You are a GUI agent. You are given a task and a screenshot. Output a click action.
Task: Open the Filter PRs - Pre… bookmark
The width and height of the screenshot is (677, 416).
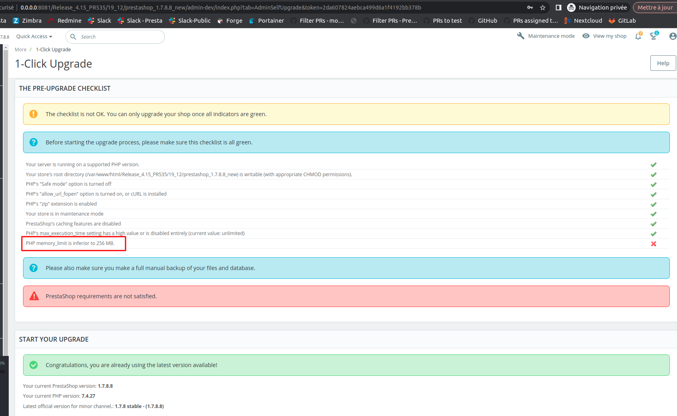click(390, 21)
